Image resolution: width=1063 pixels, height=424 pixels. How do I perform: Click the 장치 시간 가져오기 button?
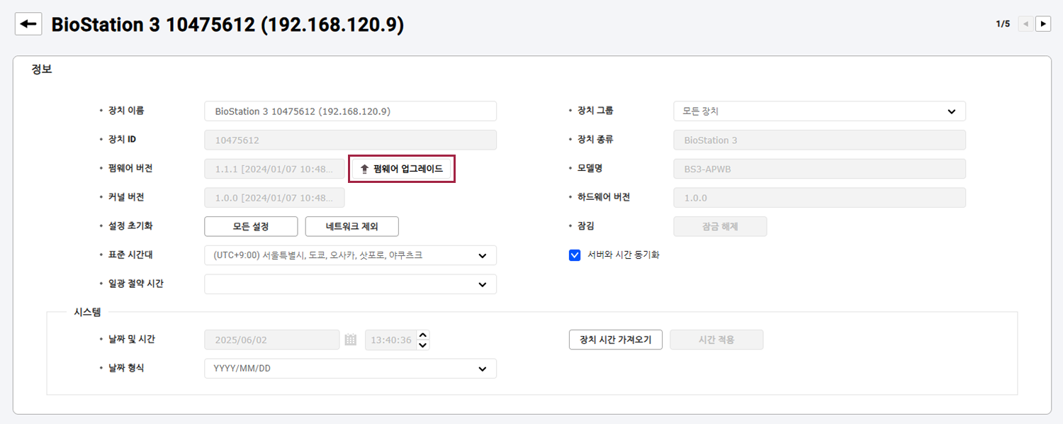point(615,340)
